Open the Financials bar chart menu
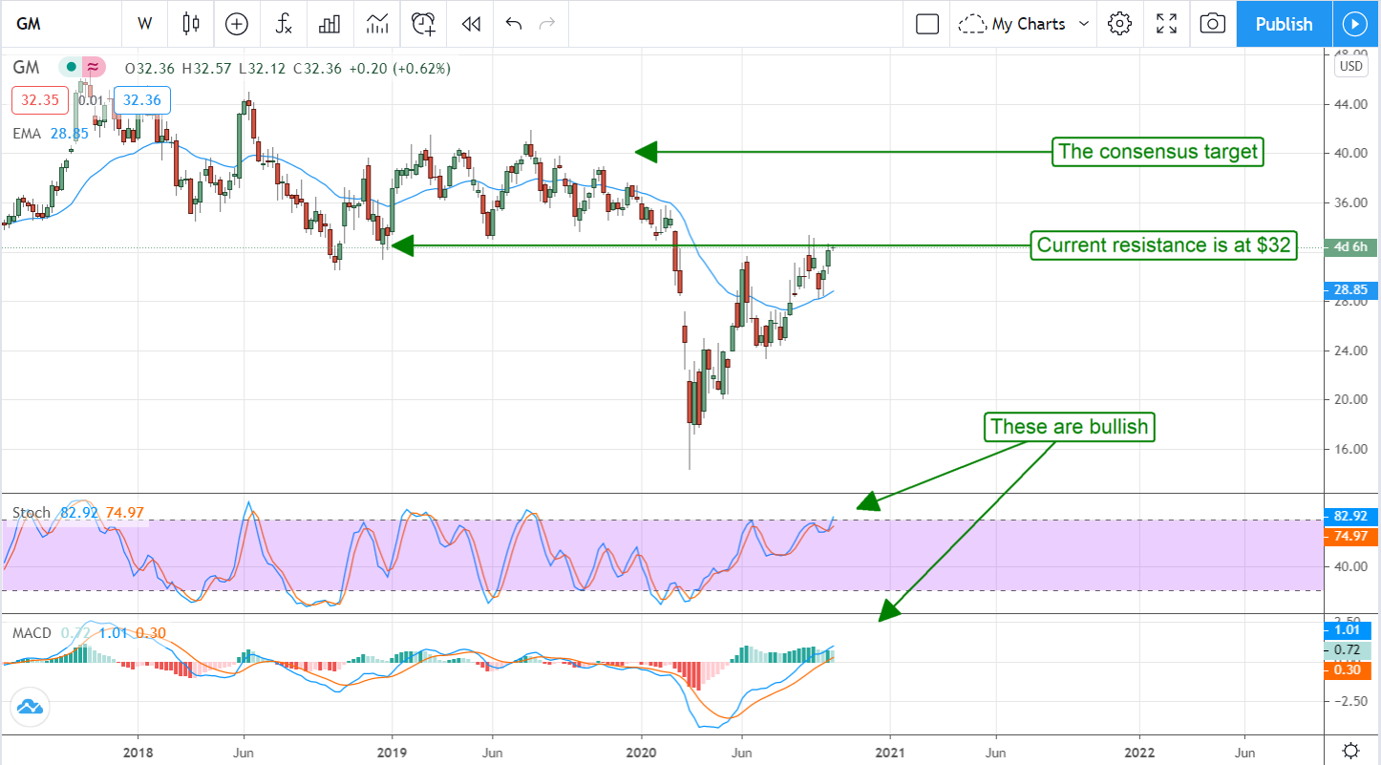1381x765 pixels. pyautogui.click(x=329, y=24)
